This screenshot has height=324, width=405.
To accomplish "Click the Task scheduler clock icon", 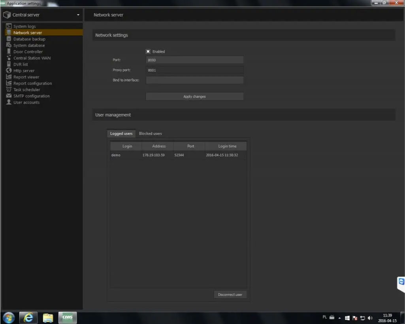I will pos(9,90).
